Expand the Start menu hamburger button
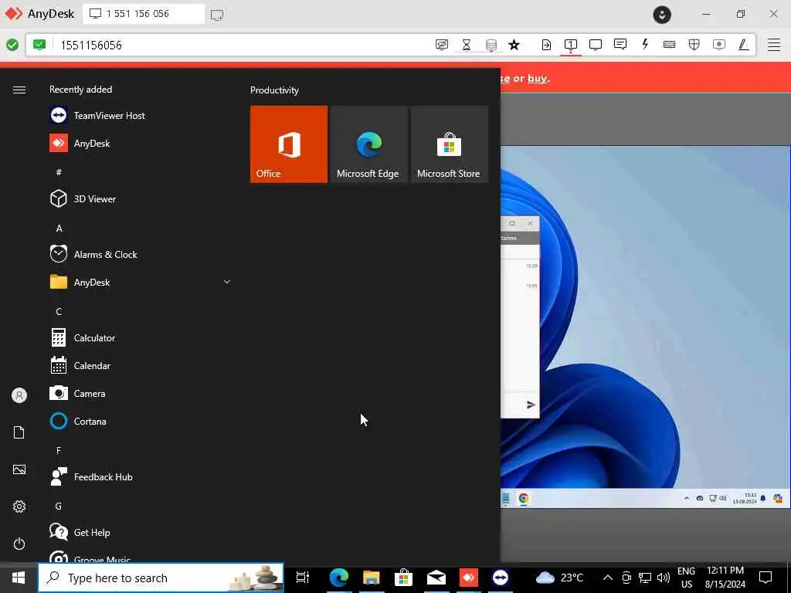 click(19, 90)
